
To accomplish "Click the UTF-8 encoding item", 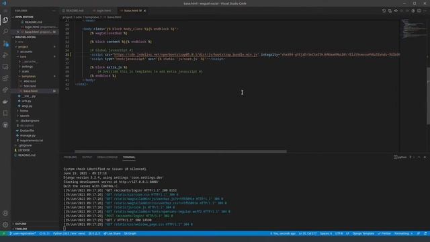I will tap(339, 233).
